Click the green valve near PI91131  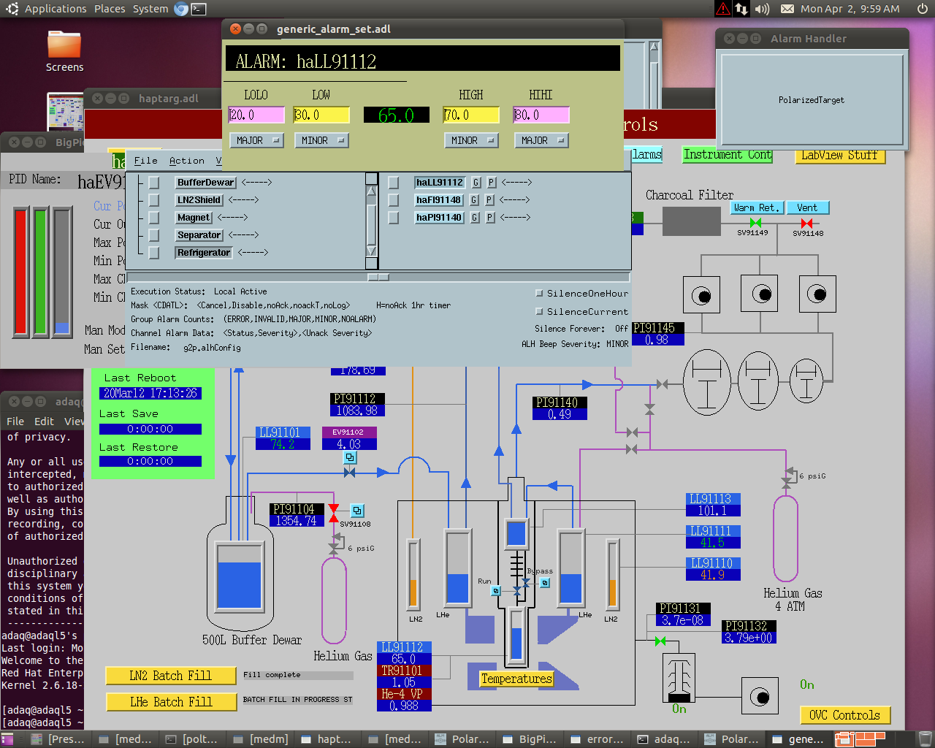pos(660,641)
